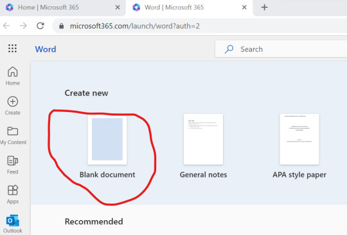
Task: Switch to Home | Microsoft 365 tab
Action: tap(62, 8)
